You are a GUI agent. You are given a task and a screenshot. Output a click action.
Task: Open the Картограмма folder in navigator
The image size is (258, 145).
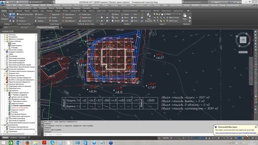[x=13, y=91]
